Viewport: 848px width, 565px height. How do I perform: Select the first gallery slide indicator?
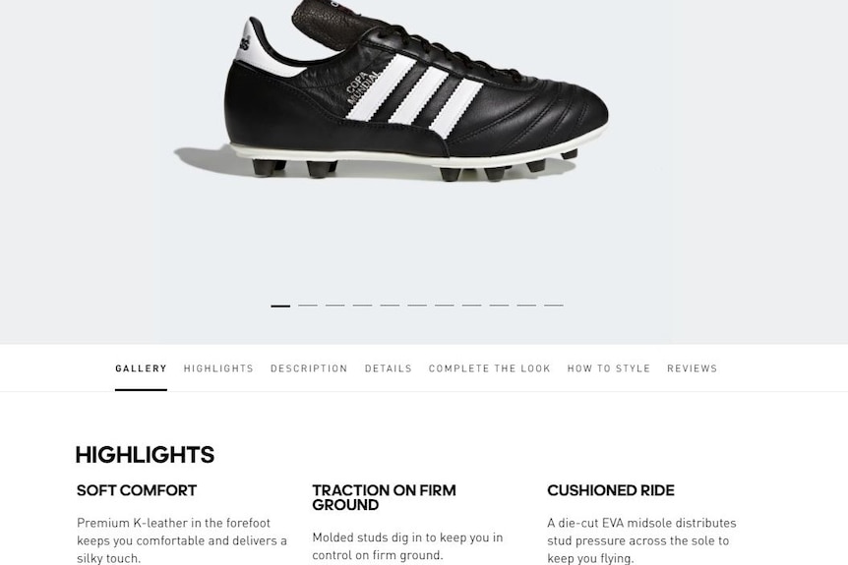(x=280, y=306)
